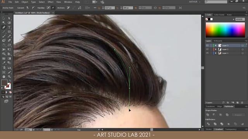This screenshot has height=139, width=248.
Task: Convert selected anchor points to smooth
Action: pos(33,8)
